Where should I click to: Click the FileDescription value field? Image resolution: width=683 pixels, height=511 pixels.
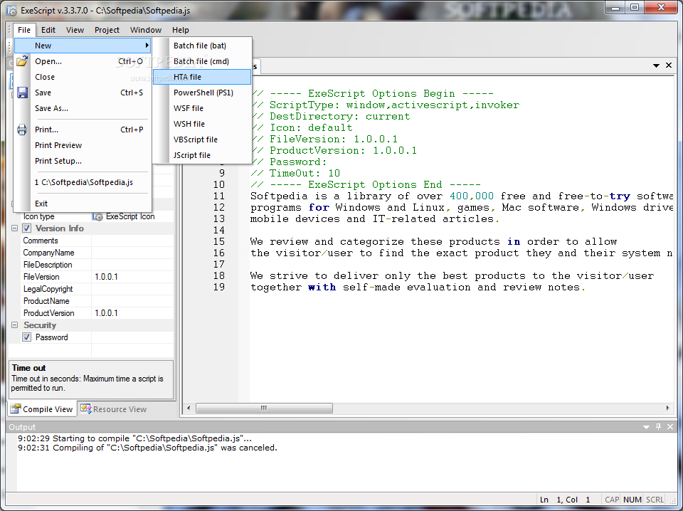(x=132, y=265)
